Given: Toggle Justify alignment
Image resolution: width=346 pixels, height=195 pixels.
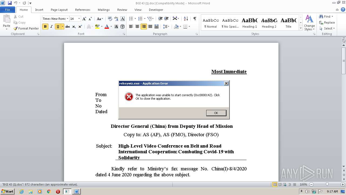Looking at the screenshot, I should (x=150, y=27).
